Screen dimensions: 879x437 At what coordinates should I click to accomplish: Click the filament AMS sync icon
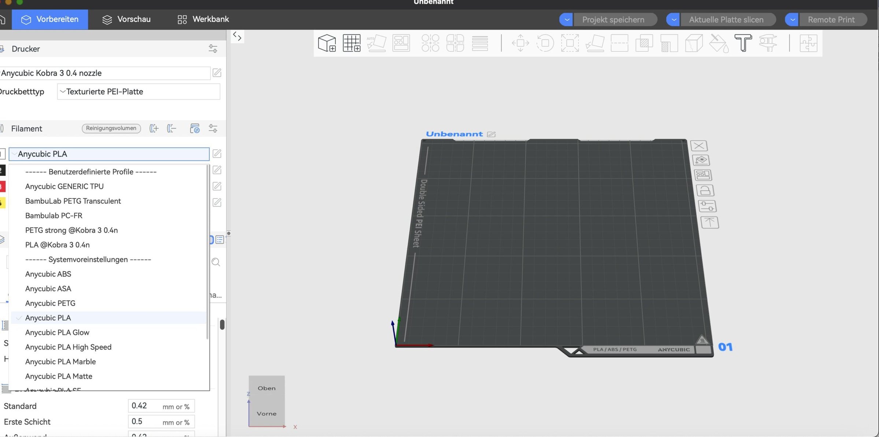point(194,128)
